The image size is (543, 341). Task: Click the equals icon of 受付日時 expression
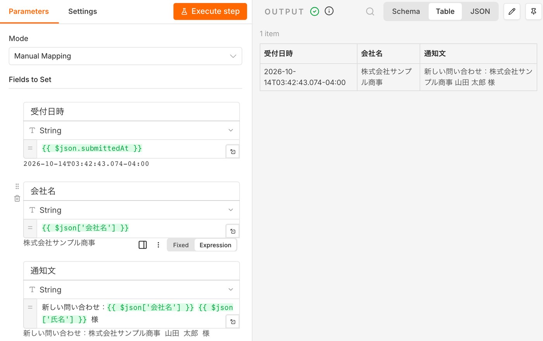point(30,149)
